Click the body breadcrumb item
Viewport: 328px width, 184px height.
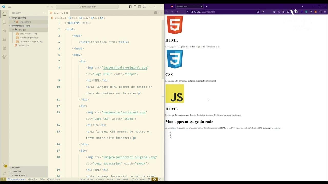point(84,18)
